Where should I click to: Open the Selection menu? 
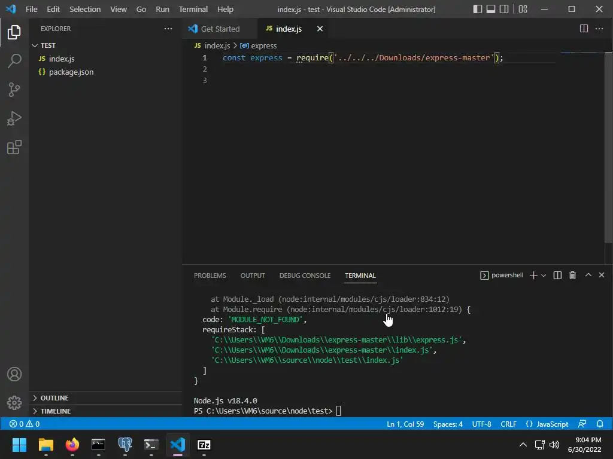[x=85, y=9]
